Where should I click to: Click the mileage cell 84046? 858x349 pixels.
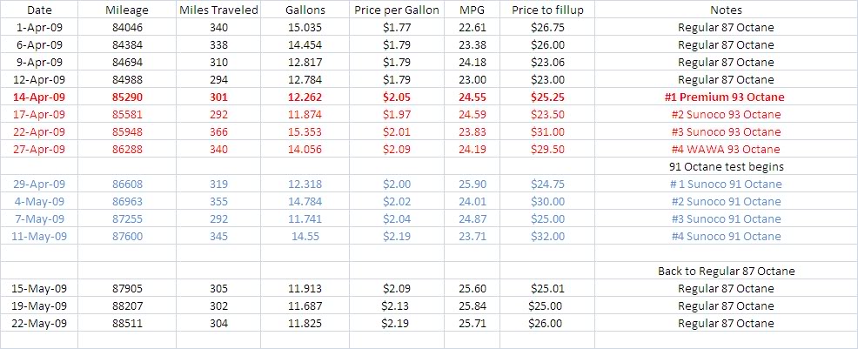pos(127,27)
